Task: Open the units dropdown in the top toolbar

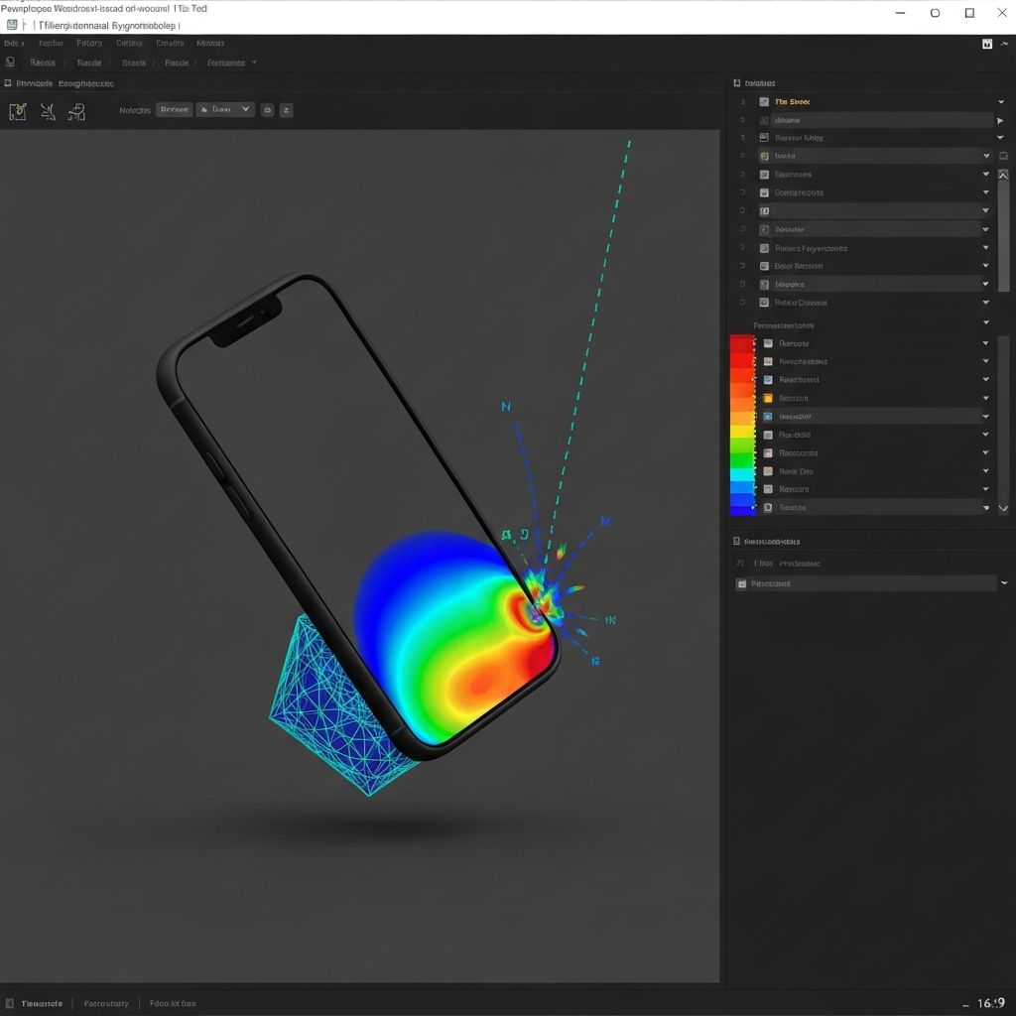Action: point(225,109)
